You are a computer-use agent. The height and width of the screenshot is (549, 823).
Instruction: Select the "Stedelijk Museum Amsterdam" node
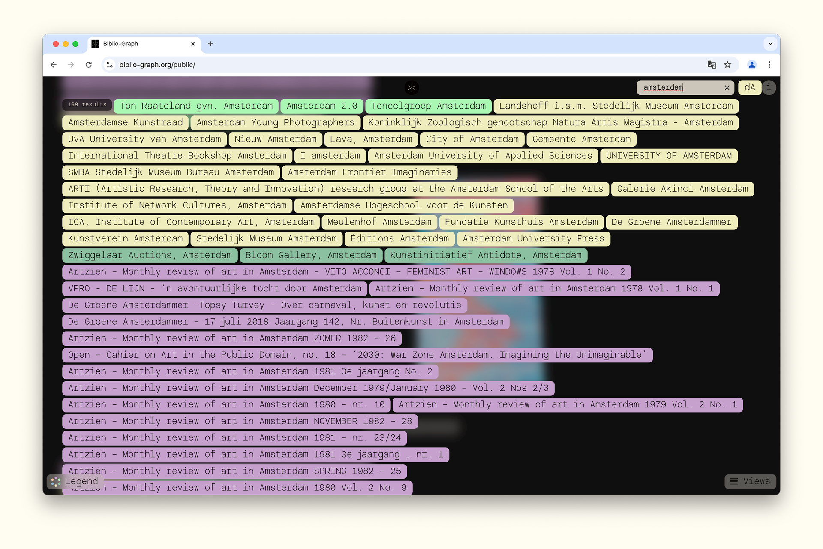pos(266,238)
